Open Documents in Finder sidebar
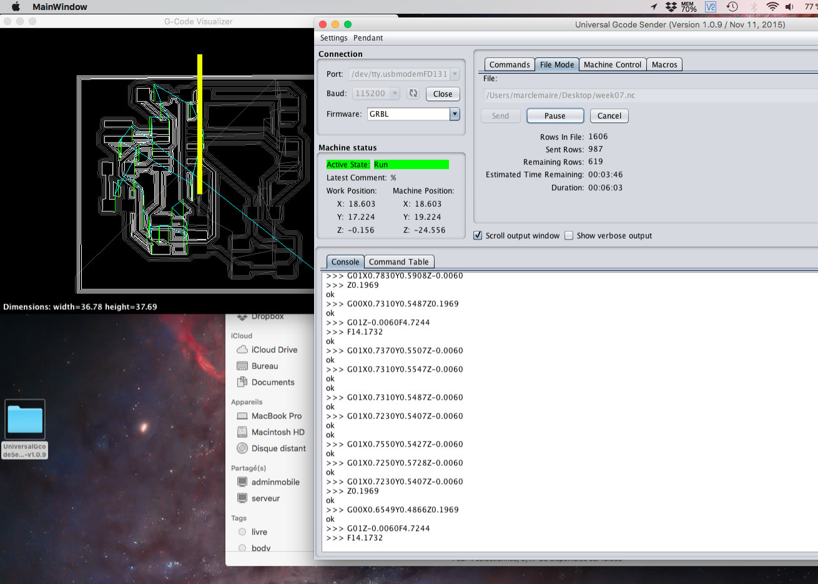 click(x=265, y=382)
